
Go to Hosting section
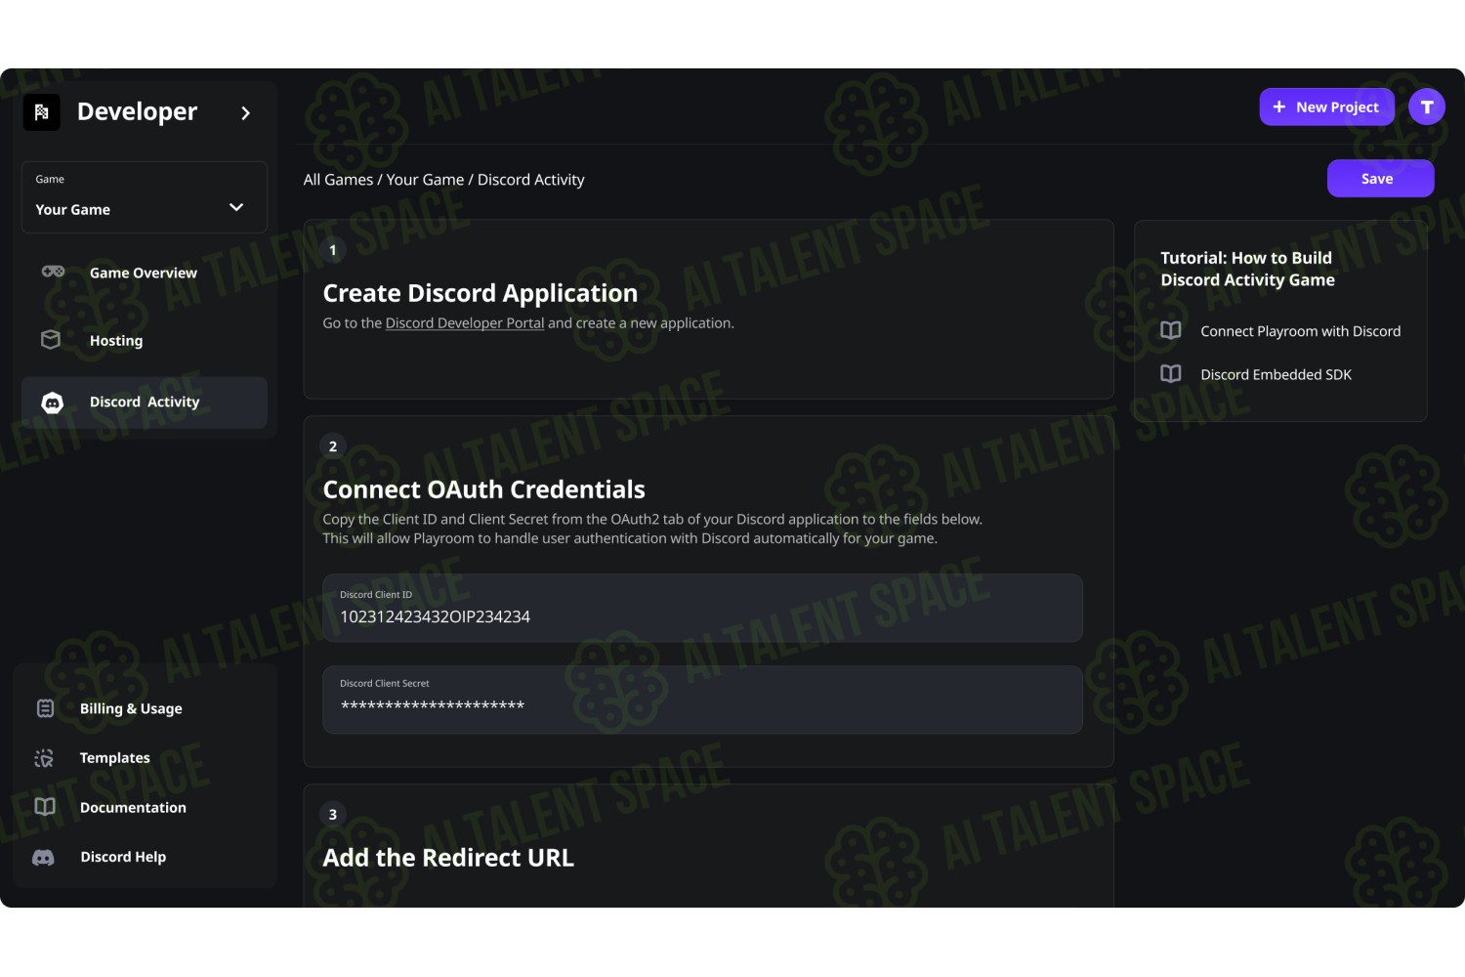pos(116,341)
